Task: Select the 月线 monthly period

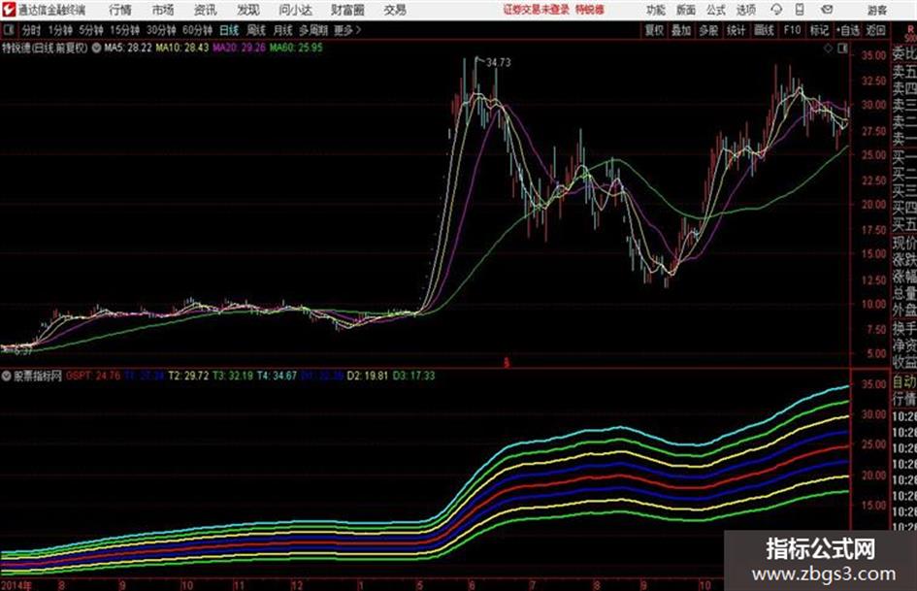Action: tap(283, 30)
